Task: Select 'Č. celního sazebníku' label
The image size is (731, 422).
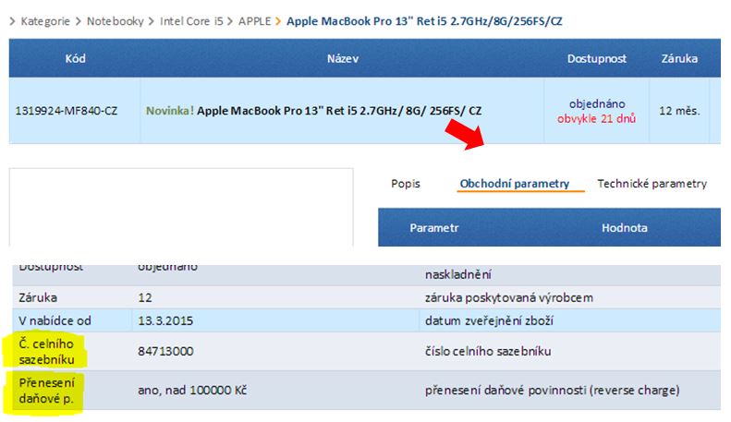Action: 46,352
